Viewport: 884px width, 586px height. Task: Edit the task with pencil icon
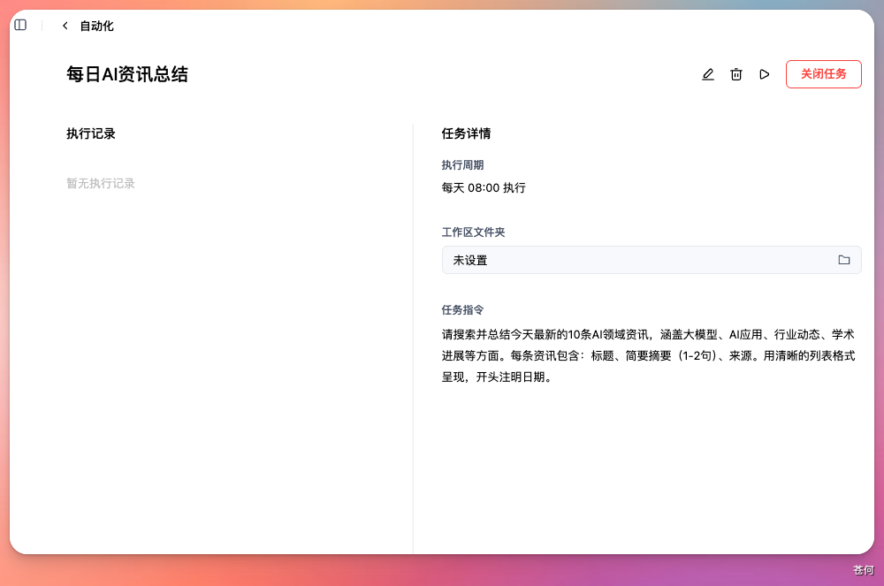[x=708, y=74]
